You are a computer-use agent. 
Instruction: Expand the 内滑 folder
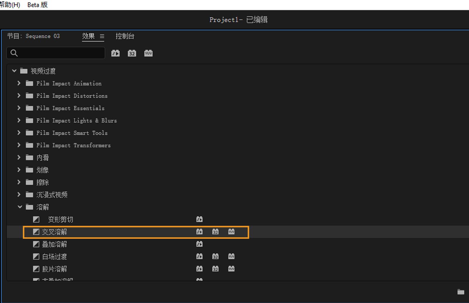point(19,158)
